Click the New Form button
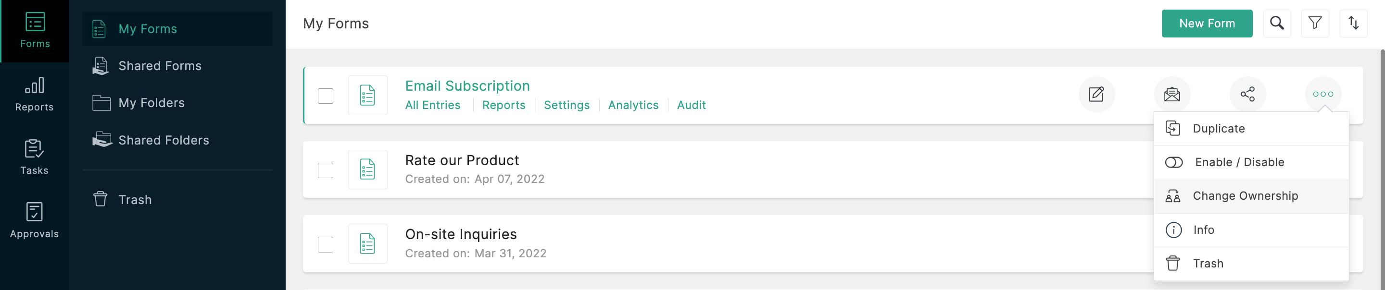 coord(1207,24)
